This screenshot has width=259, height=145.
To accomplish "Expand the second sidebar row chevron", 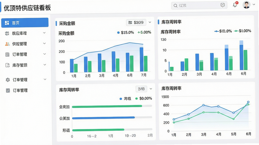I will (x=44, y=33).
